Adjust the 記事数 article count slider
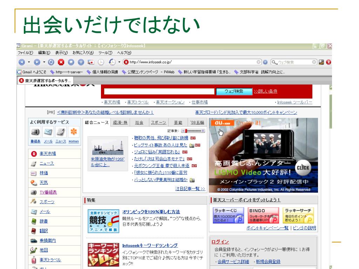 (x=193, y=131)
